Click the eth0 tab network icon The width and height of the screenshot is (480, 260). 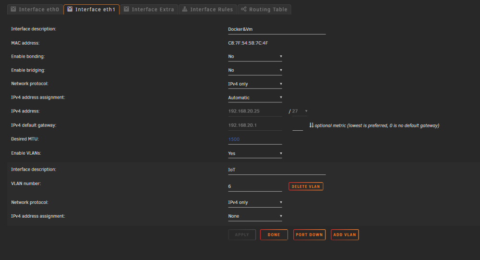pos(13,9)
